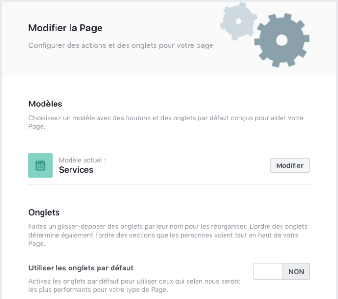Click the empty space in the current template row
The image size is (338, 299).
(183, 165)
